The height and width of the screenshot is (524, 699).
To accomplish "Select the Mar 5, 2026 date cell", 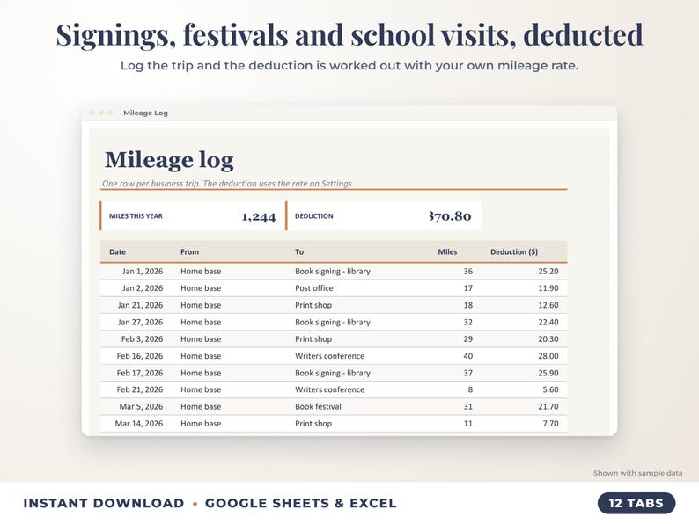I will 141,406.
